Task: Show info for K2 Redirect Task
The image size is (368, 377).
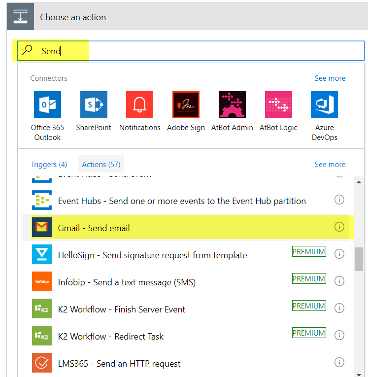Action: [339, 335]
